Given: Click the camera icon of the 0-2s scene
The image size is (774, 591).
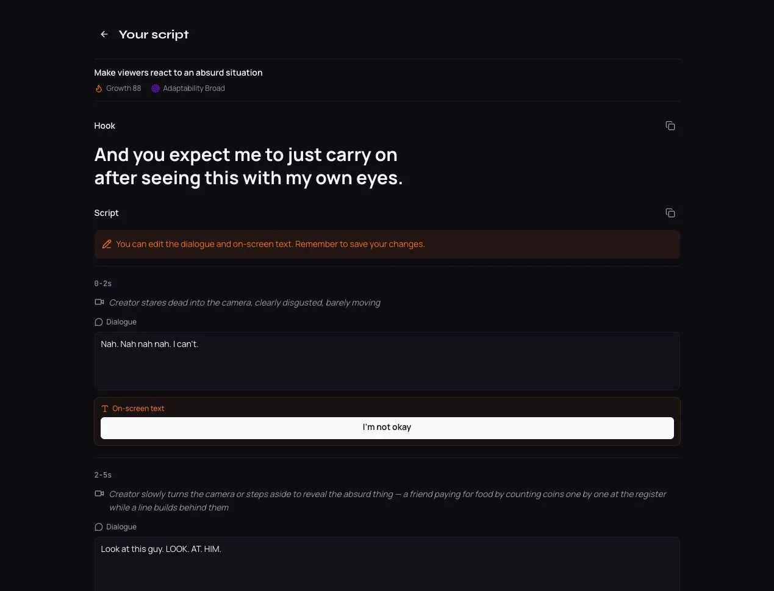Looking at the screenshot, I should (99, 302).
